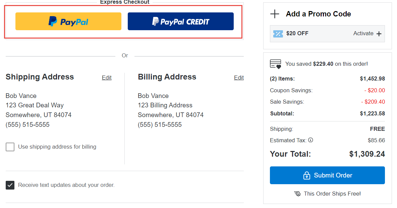Click the blue coupon icon next to $20 OFF
The width and height of the screenshot is (397, 208).
[278, 34]
